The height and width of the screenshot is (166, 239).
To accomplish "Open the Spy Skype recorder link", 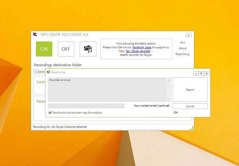I will [138, 51].
